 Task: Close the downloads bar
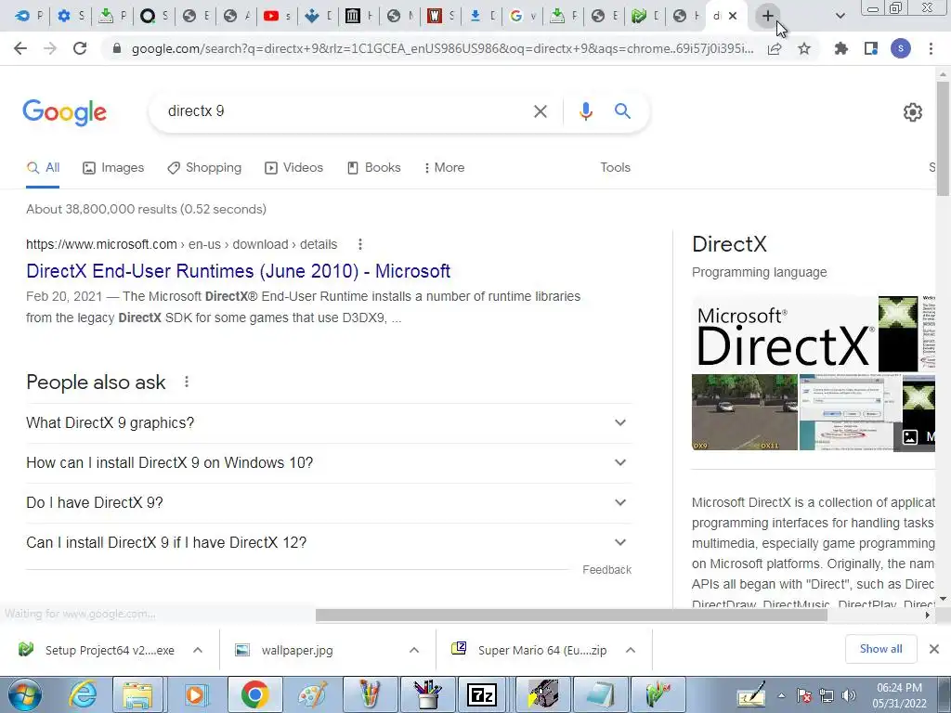[934, 649]
